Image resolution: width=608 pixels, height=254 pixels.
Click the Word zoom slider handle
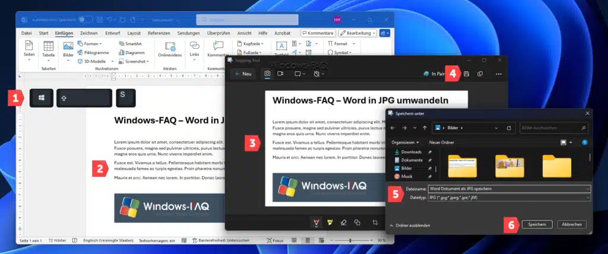[x=350, y=240]
